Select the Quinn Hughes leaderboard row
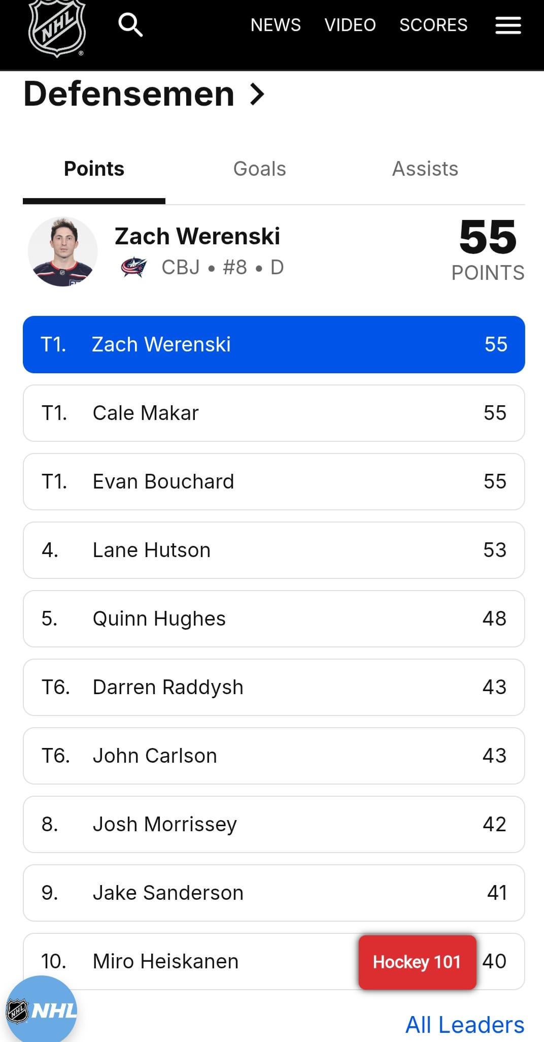 tap(274, 618)
